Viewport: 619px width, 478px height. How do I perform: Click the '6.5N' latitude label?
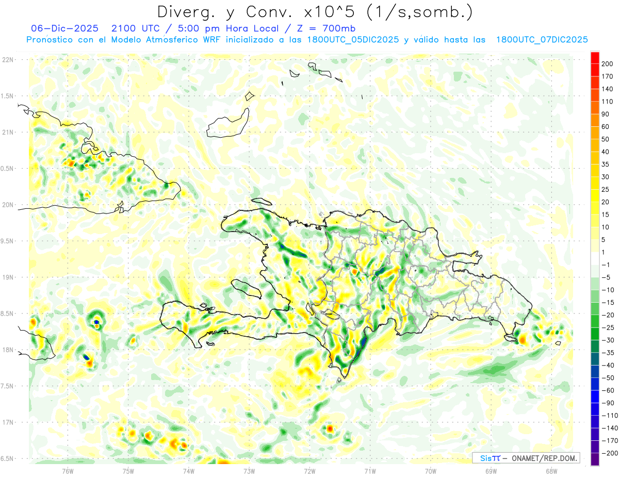click(7, 458)
